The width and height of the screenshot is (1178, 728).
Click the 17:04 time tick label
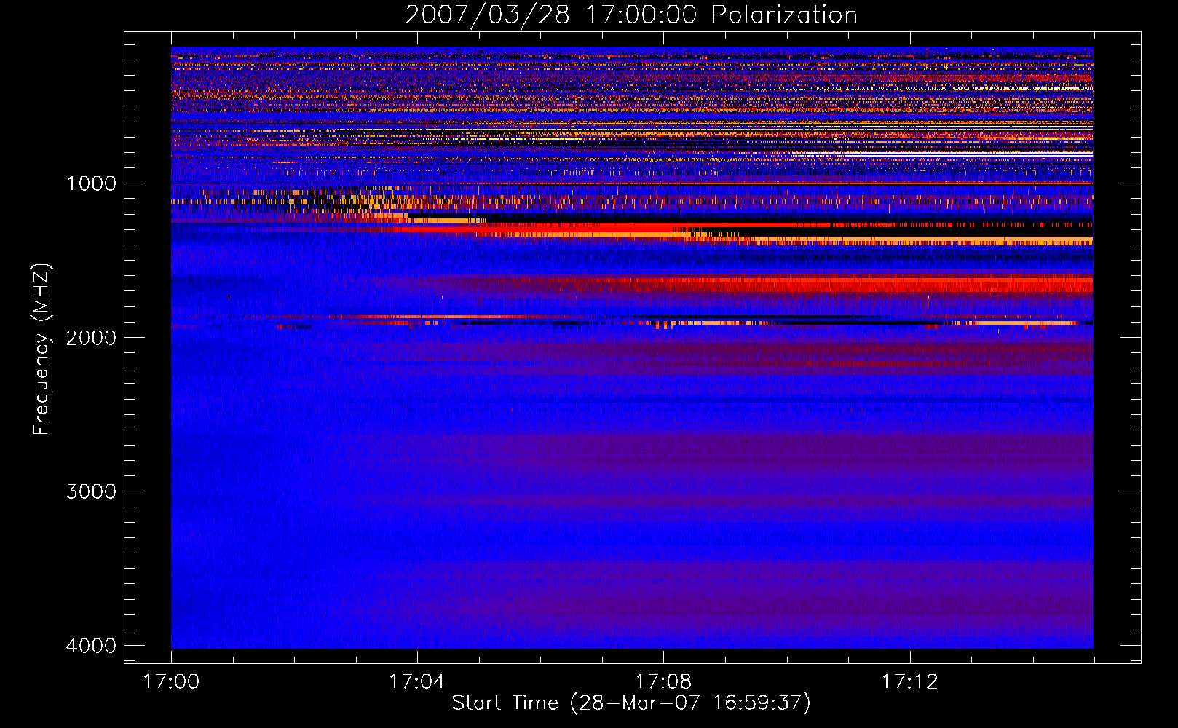417,682
